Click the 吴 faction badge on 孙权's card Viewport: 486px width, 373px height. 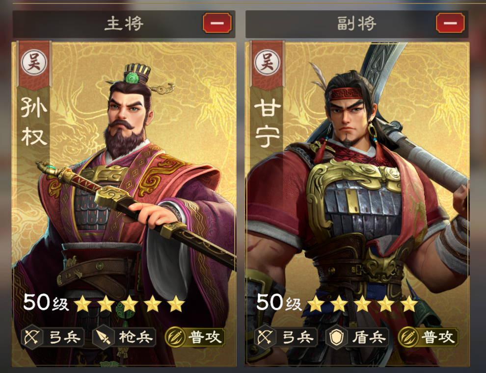tap(34, 62)
